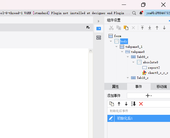Move component to top arrow icon

pyautogui.click(x=142, y=28)
